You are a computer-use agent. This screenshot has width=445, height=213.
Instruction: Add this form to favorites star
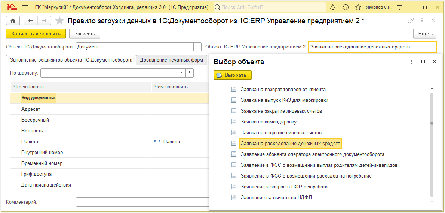point(59,21)
